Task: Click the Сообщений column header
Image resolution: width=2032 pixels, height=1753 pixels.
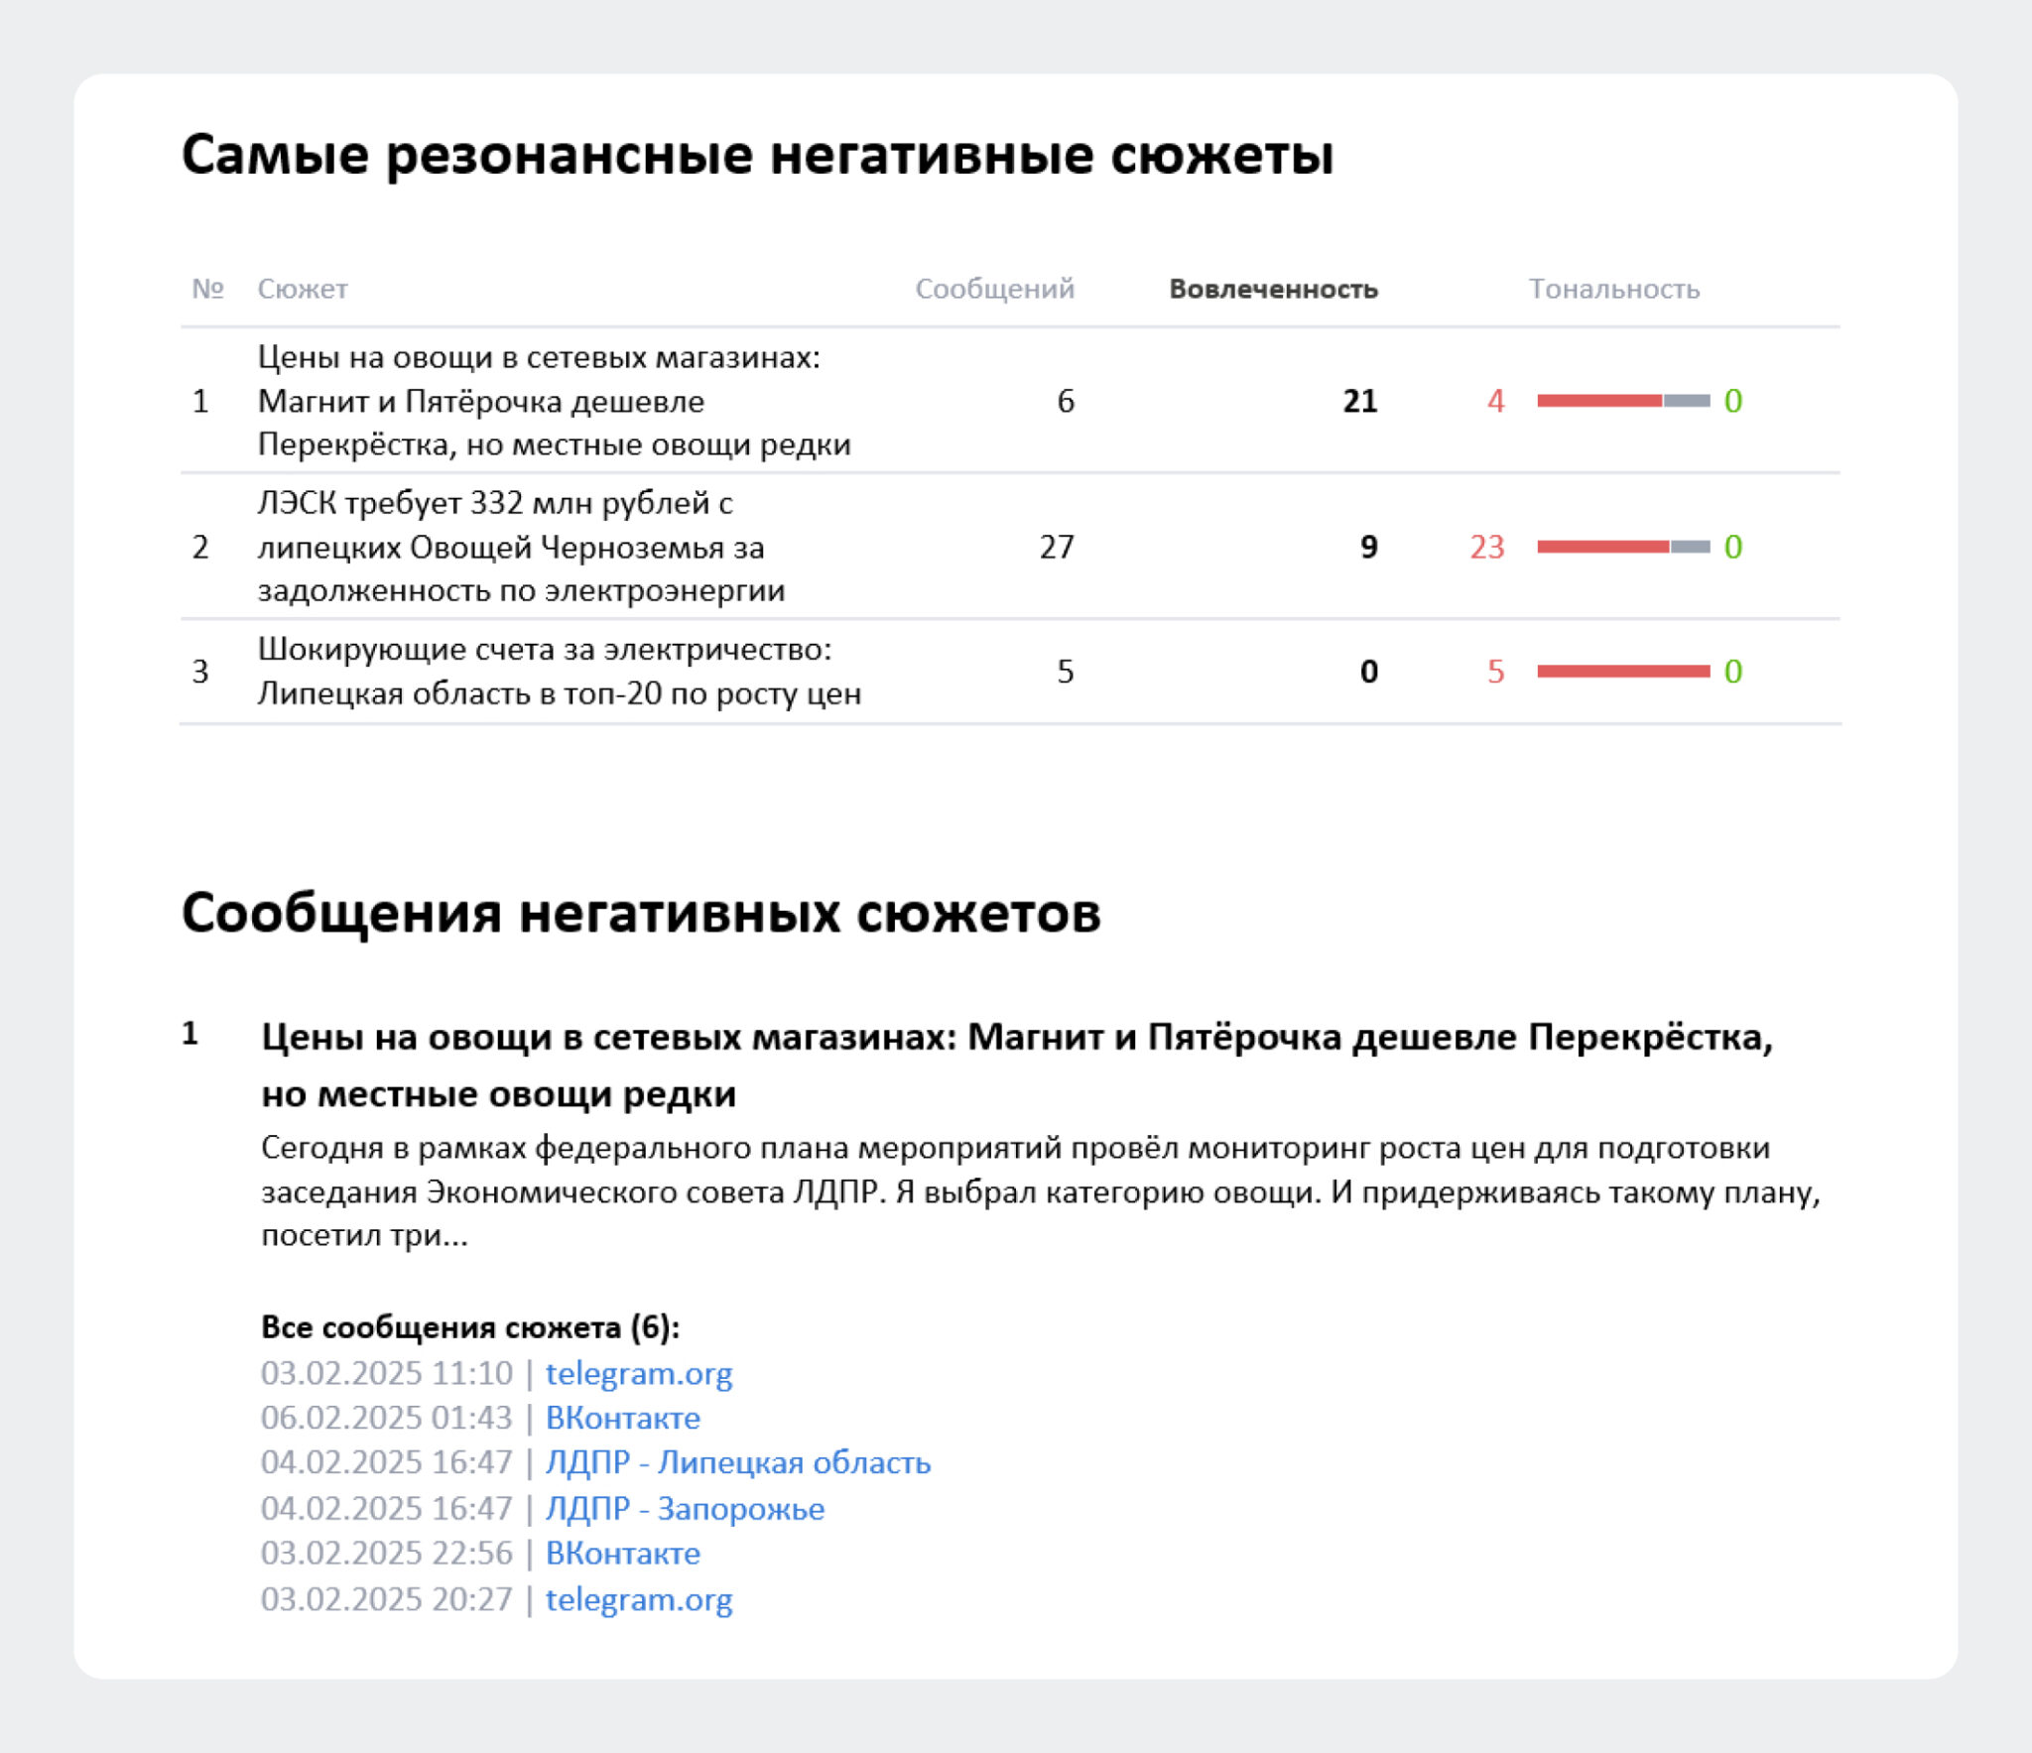Action: click(994, 289)
